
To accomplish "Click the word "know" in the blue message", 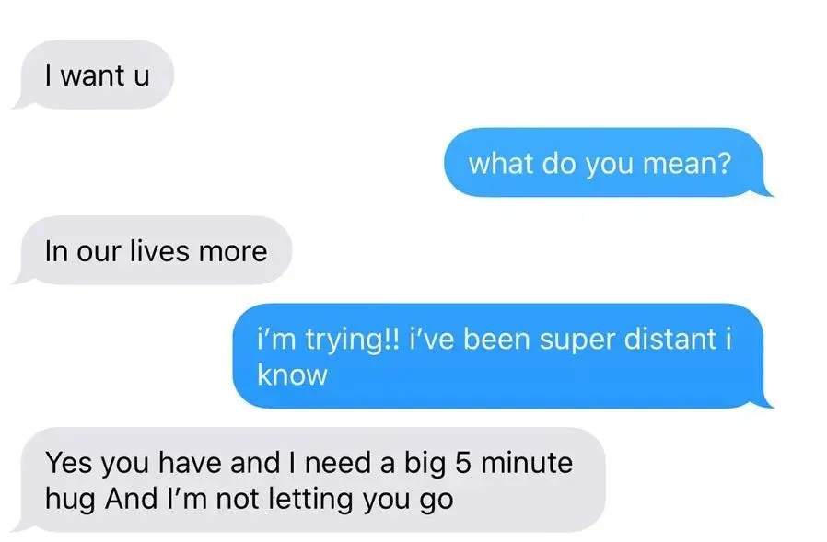I will pyautogui.click(x=292, y=375).
